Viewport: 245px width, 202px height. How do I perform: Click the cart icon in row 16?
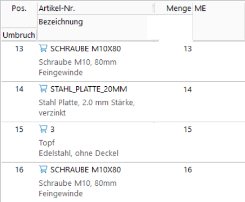43,169
